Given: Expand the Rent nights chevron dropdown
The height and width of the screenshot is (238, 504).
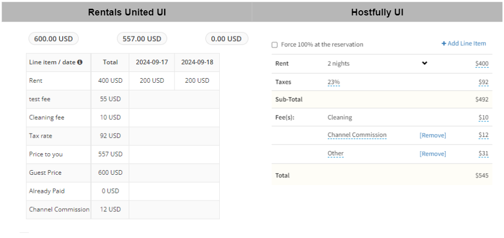Looking at the screenshot, I should coord(425,63).
